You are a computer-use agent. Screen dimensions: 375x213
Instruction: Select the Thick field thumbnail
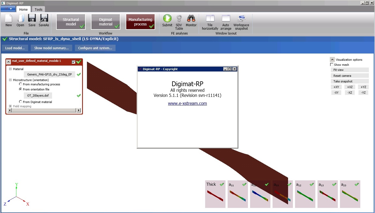point(215,194)
